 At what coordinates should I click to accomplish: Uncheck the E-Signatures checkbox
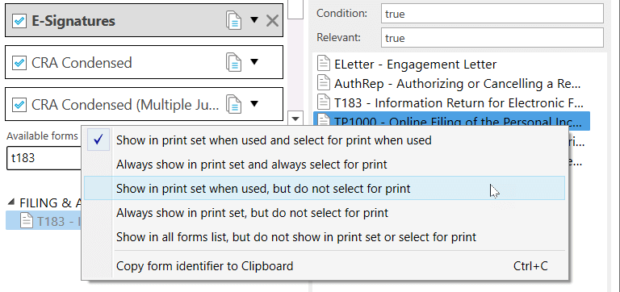point(19,21)
